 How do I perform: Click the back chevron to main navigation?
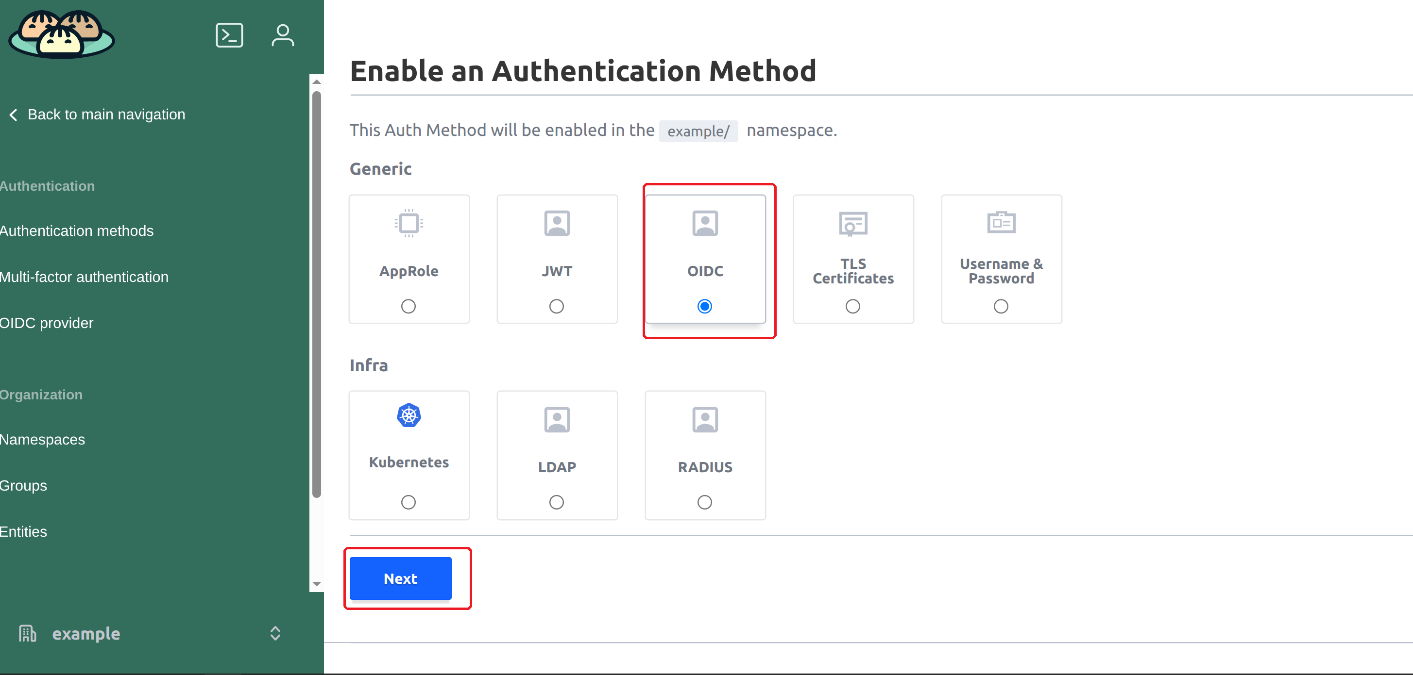14,115
